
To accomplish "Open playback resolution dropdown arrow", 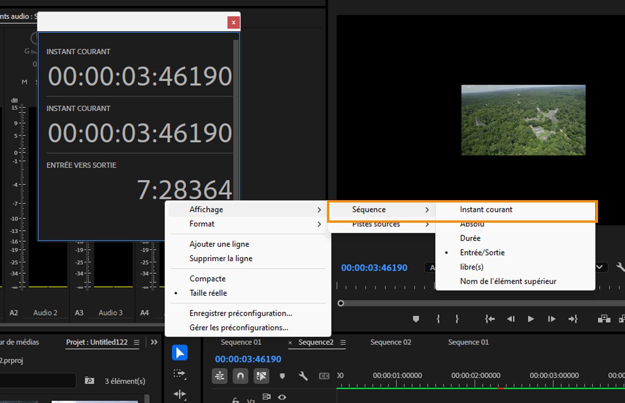I will coord(600,267).
